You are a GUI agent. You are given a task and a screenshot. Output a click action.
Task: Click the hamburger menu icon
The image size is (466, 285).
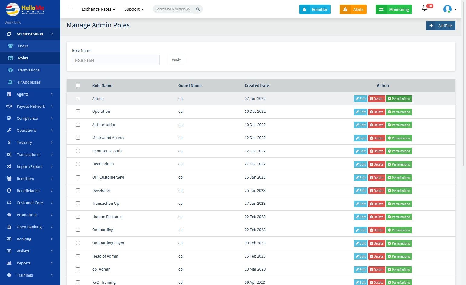[x=71, y=8]
